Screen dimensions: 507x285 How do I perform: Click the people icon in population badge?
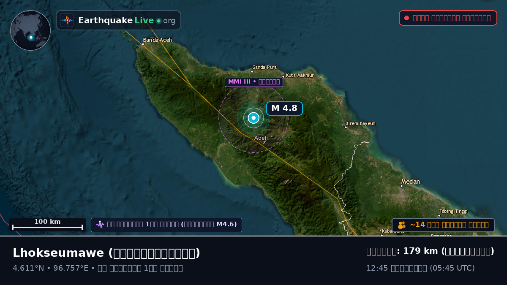[x=402, y=225]
